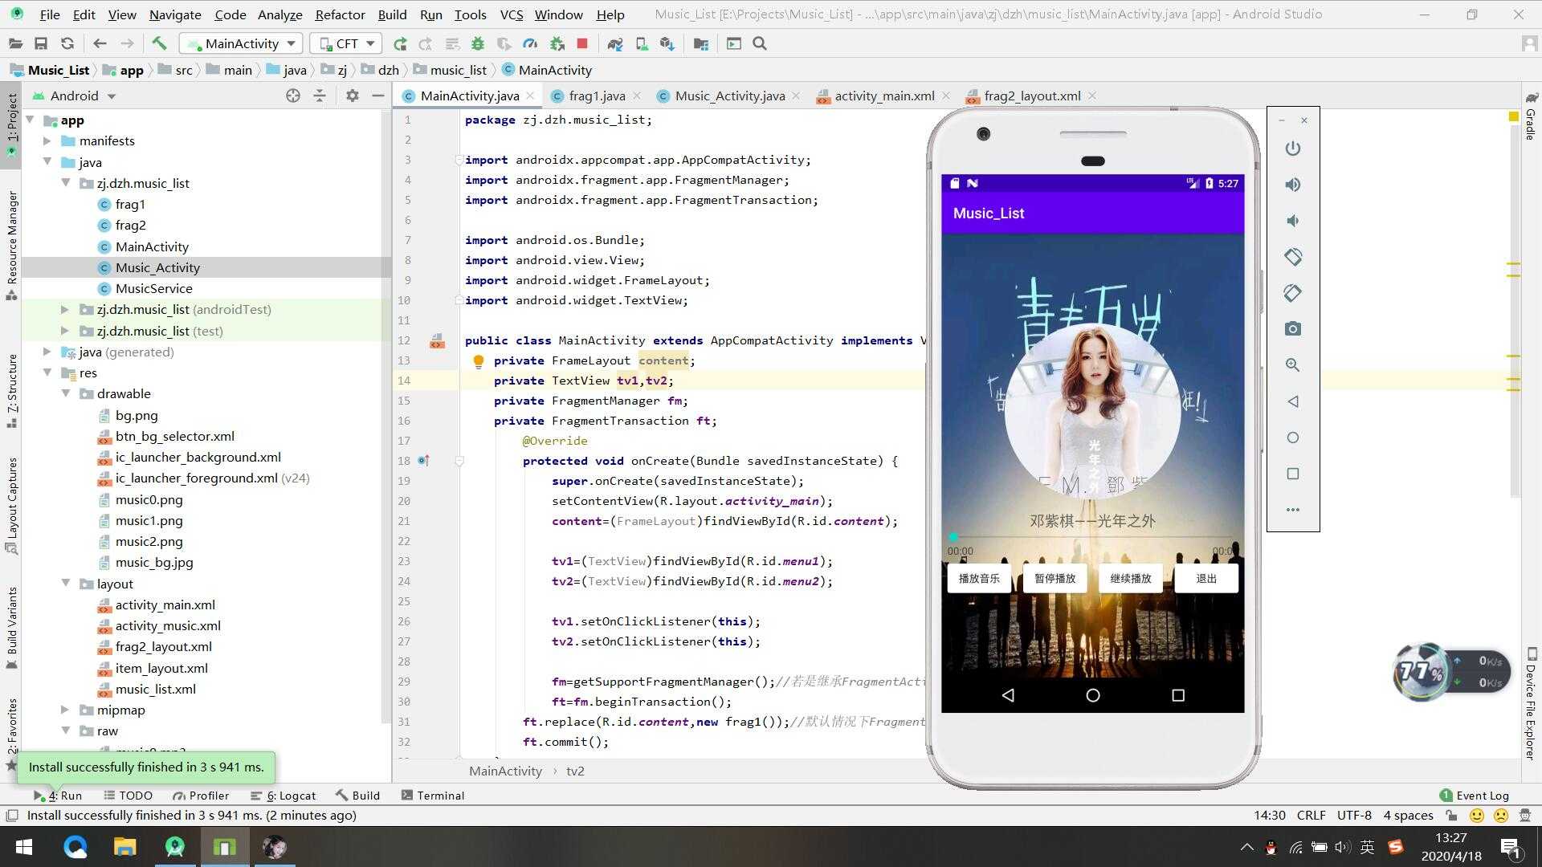Screen dimensions: 1542x867
Task: Select the activity_main.xml editor tab
Action: click(x=884, y=96)
